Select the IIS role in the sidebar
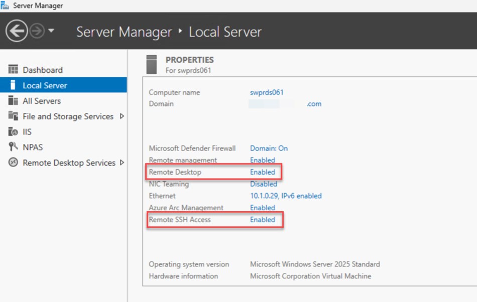Viewport: 477px width, 302px height. [x=28, y=131]
